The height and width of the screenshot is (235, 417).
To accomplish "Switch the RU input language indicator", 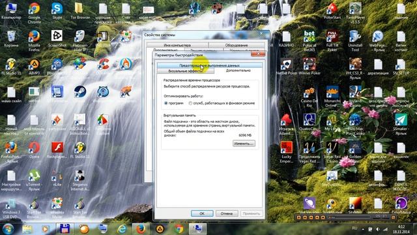I will [x=354, y=228].
